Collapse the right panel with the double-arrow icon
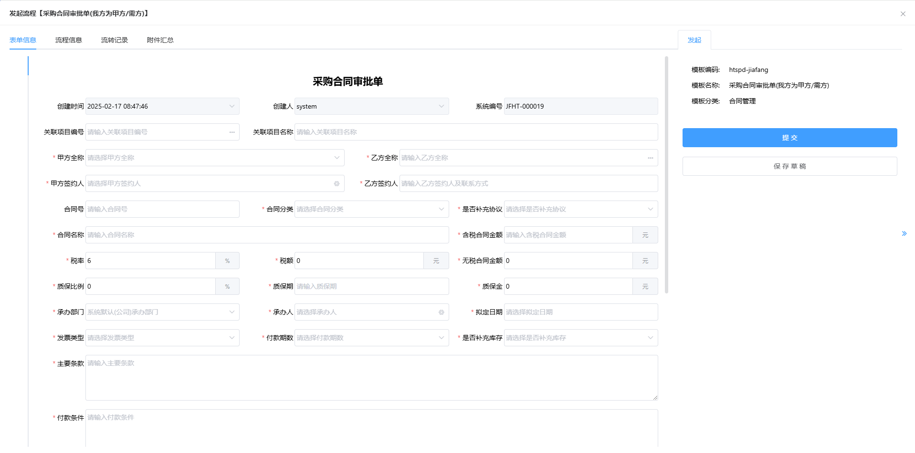The width and height of the screenshot is (915, 453). click(x=904, y=233)
